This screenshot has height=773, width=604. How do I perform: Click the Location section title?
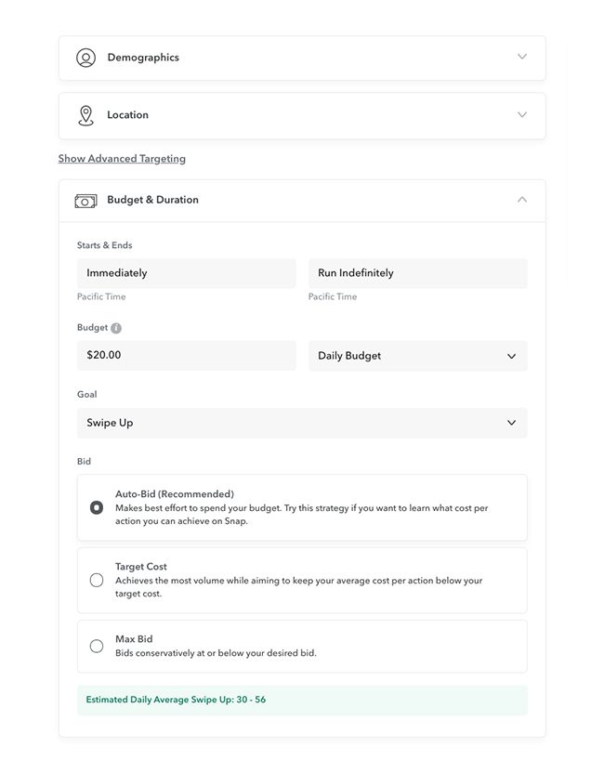pos(127,115)
